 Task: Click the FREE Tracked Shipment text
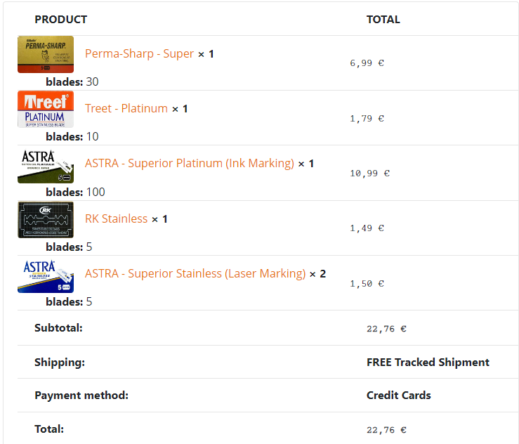click(428, 363)
